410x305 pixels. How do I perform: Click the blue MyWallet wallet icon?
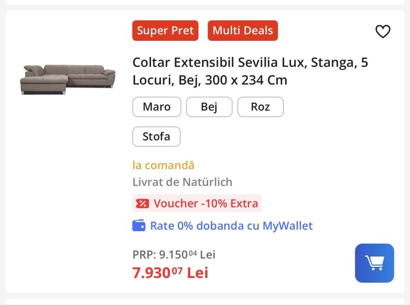pos(139,226)
